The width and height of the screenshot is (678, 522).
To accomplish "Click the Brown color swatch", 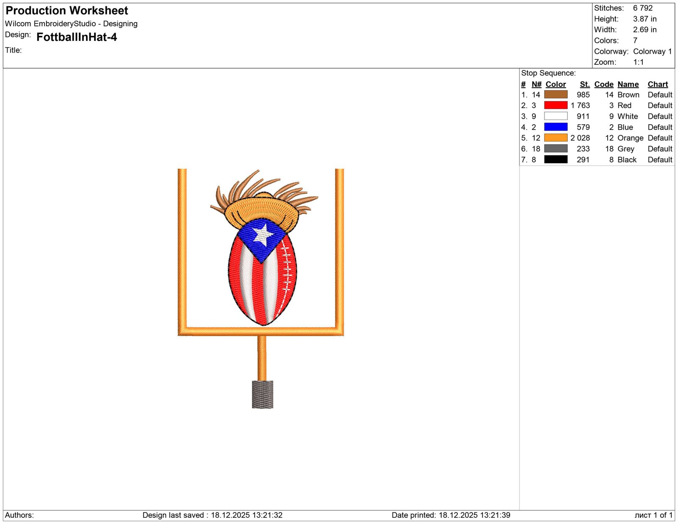I will (555, 95).
